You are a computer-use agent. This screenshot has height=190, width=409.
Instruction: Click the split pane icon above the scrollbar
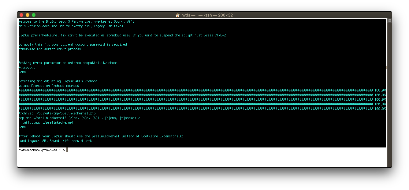[389, 21]
